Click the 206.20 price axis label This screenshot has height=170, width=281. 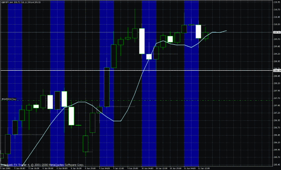[x=277, y=143]
